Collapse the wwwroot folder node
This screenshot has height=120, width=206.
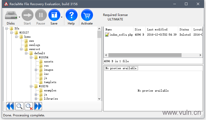[21, 49]
